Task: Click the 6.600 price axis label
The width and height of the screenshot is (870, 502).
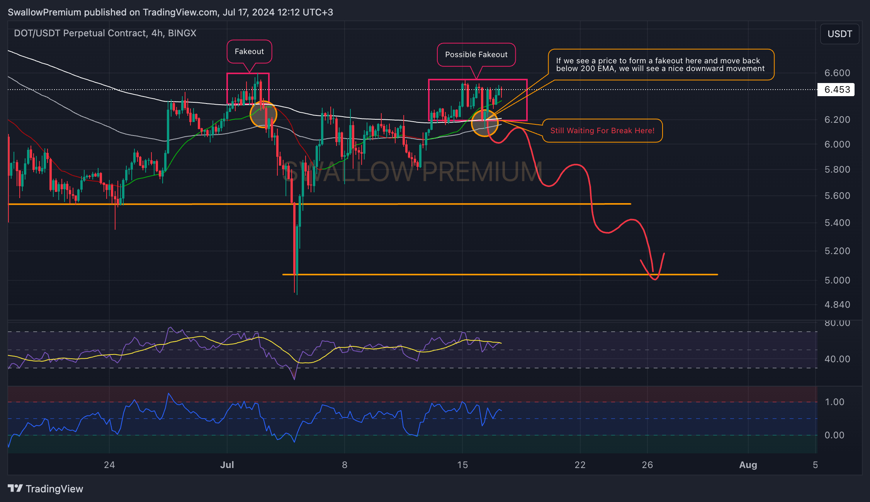Action: click(837, 73)
